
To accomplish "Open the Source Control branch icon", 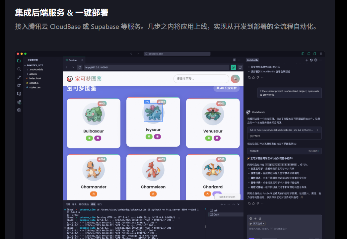I will (19, 77).
